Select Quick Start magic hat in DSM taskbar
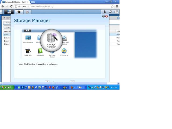The width and height of the screenshot is (172, 129). coord(19,12)
